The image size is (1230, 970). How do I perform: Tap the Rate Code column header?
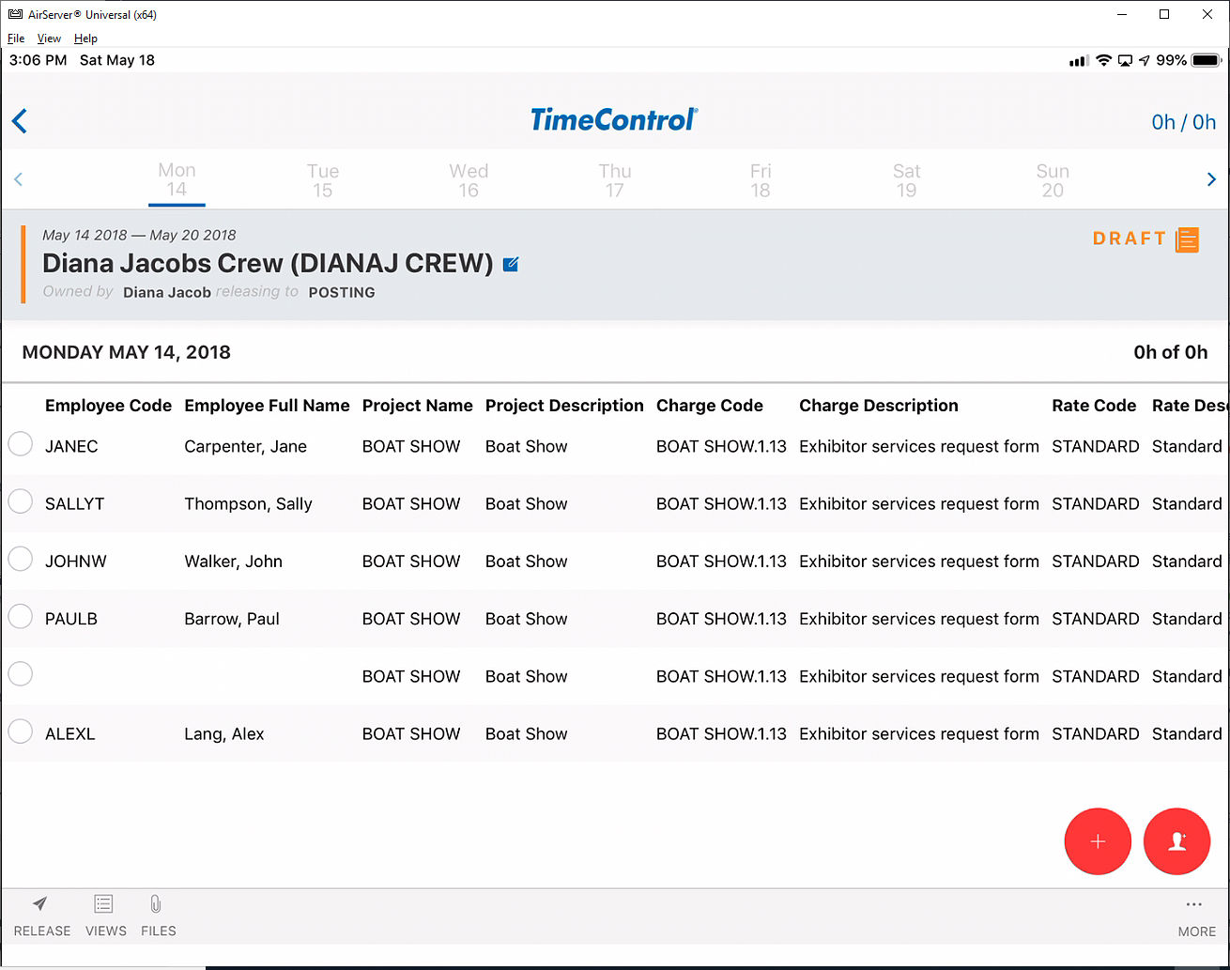coord(1094,406)
